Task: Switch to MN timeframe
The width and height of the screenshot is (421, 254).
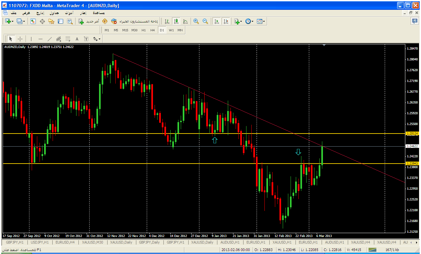Action: tap(180, 30)
